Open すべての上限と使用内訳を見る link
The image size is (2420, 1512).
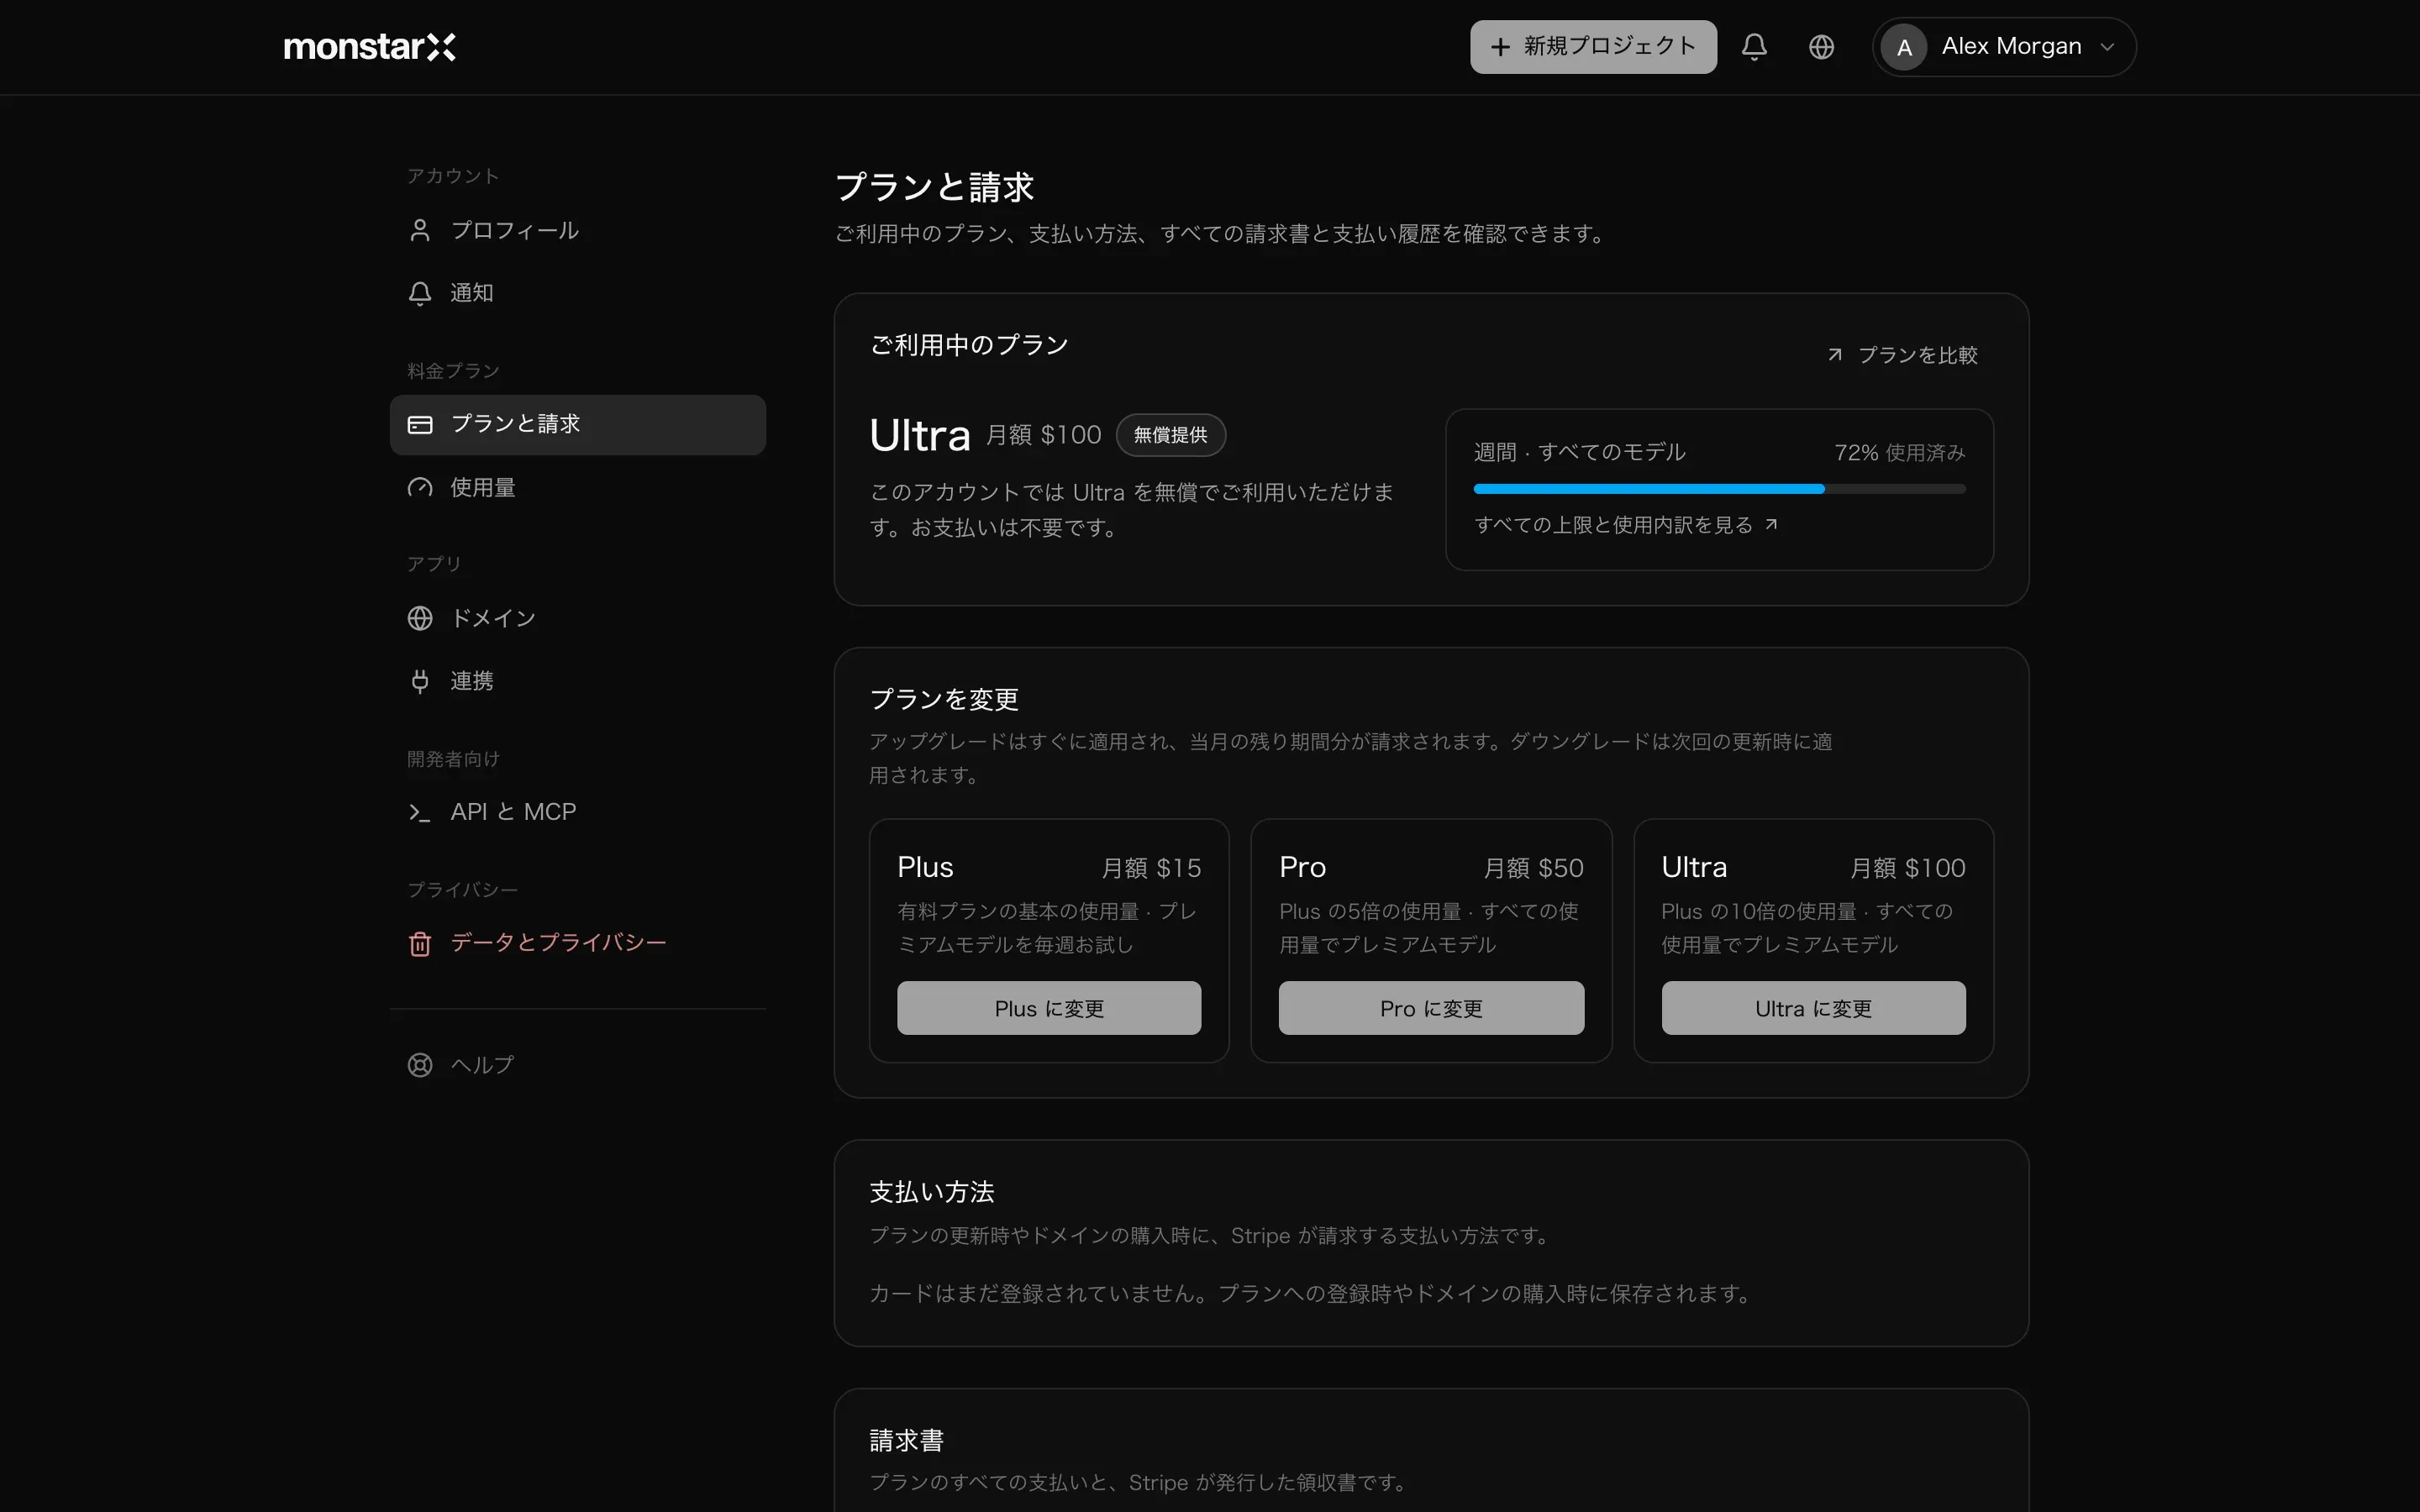tap(1626, 525)
